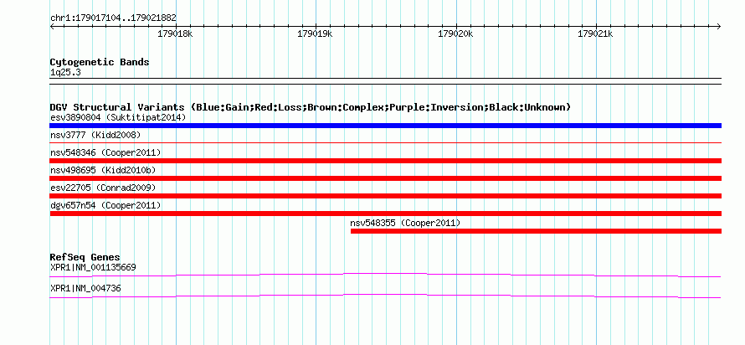This screenshot has width=745, height=345.
Task: Click the red loss bar of dgv657n54
Action: (x=385, y=214)
